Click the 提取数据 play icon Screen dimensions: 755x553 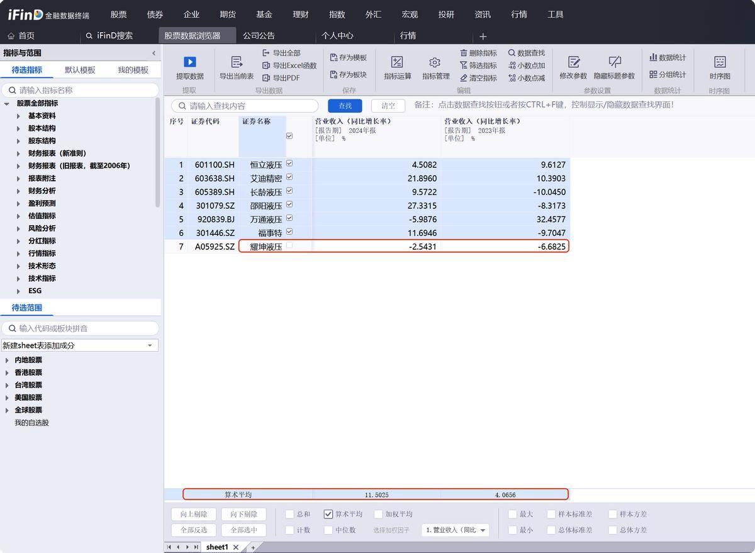point(189,62)
